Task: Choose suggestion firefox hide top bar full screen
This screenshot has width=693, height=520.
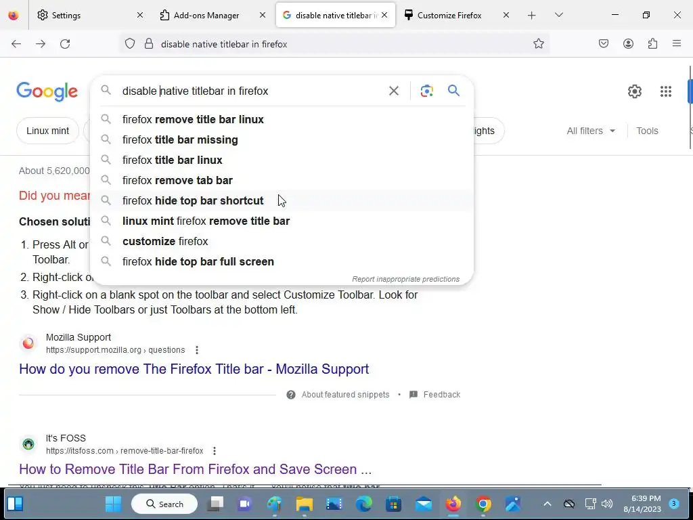Action: click(x=282, y=262)
